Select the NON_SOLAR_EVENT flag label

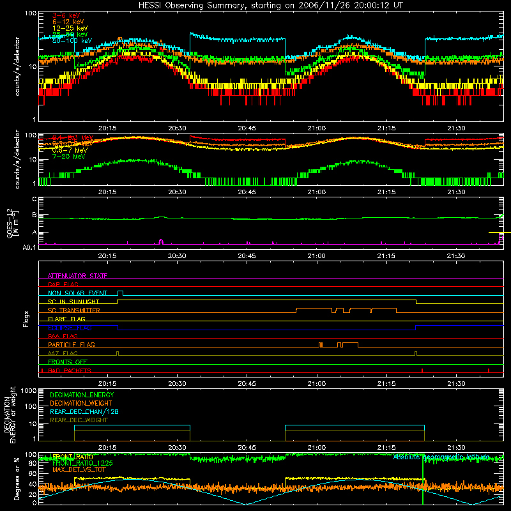77,293
